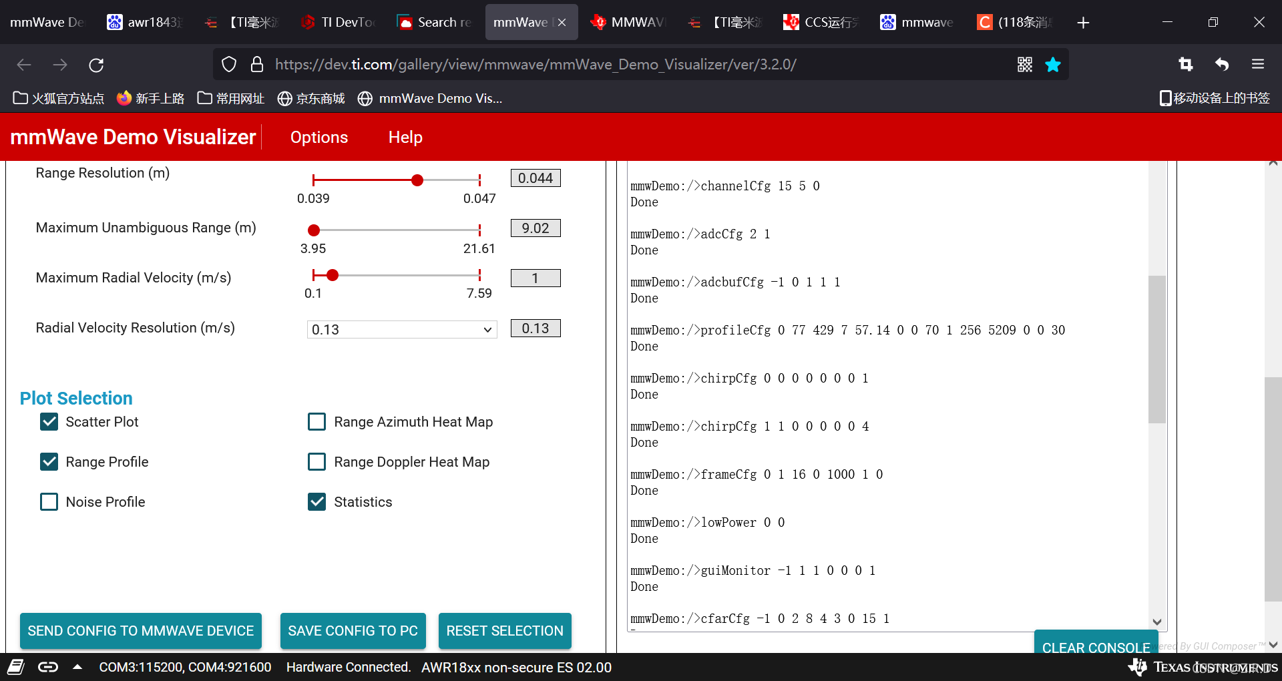Open the QR code icon in address bar

click(1025, 64)
